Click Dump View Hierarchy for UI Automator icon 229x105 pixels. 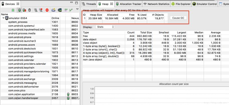(60, 10)
